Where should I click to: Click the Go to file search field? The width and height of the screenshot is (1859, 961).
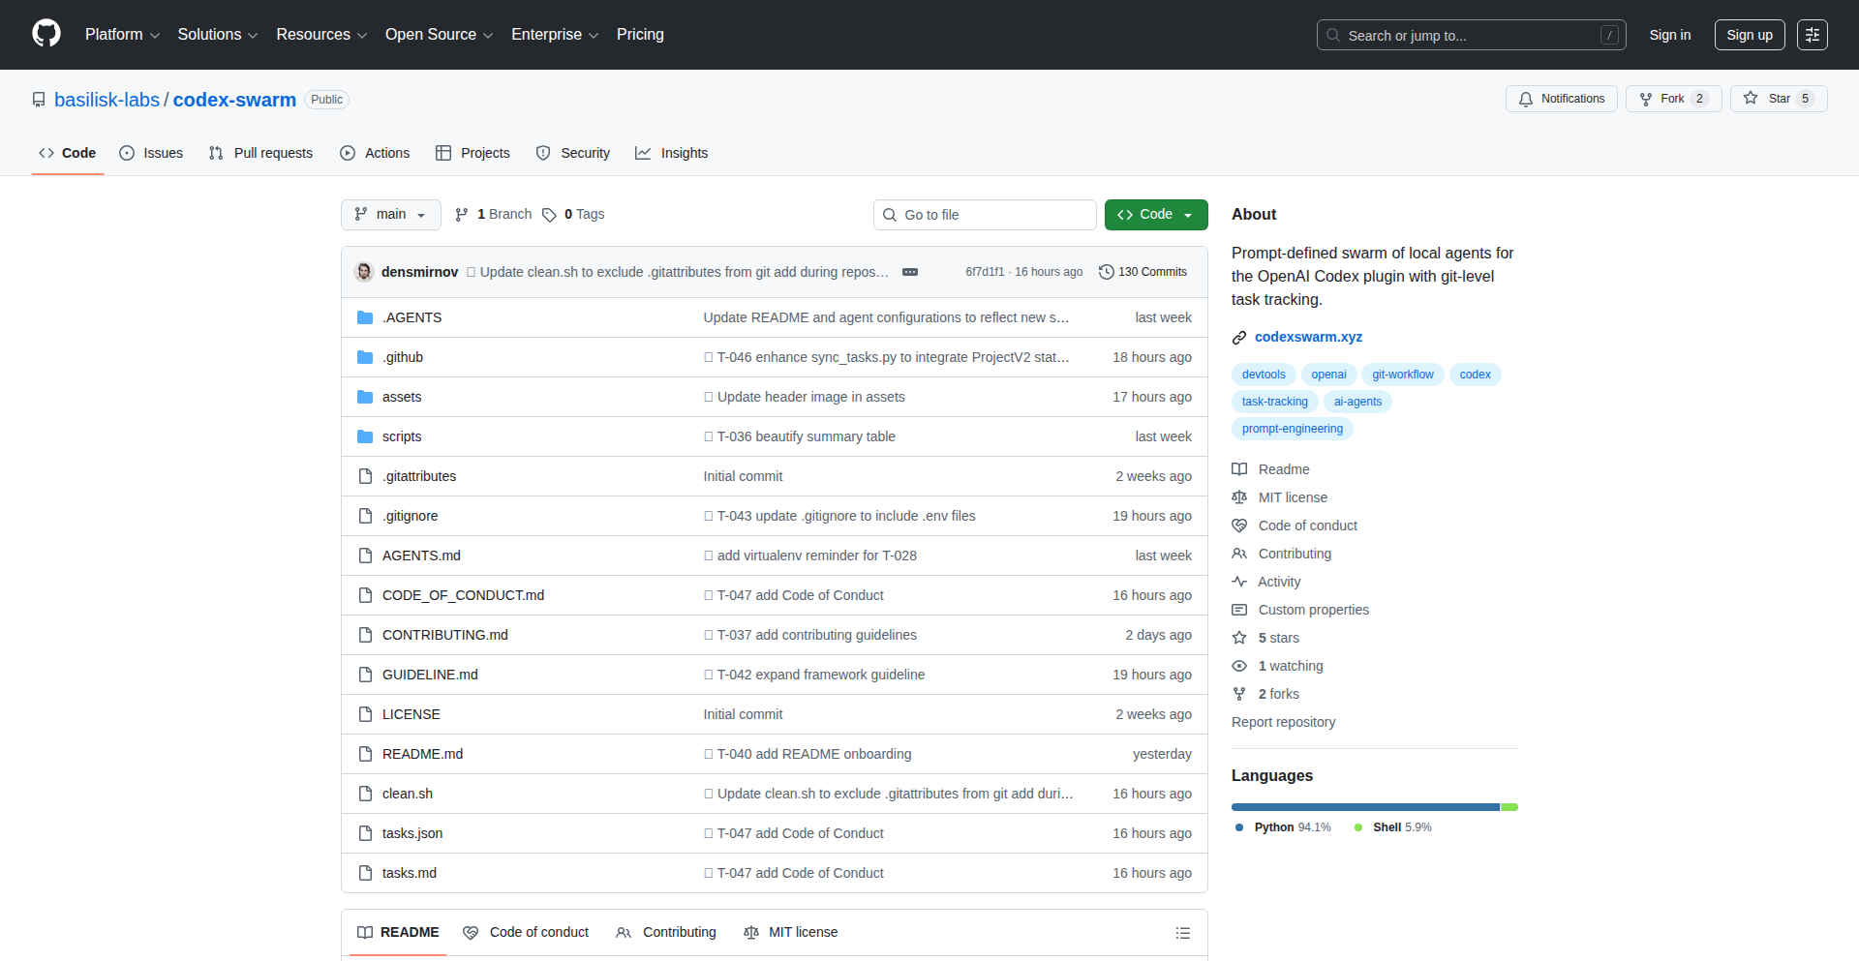(x=985, y=214)
